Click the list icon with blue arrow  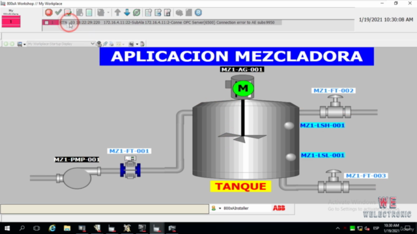click(x=158, y=12)
